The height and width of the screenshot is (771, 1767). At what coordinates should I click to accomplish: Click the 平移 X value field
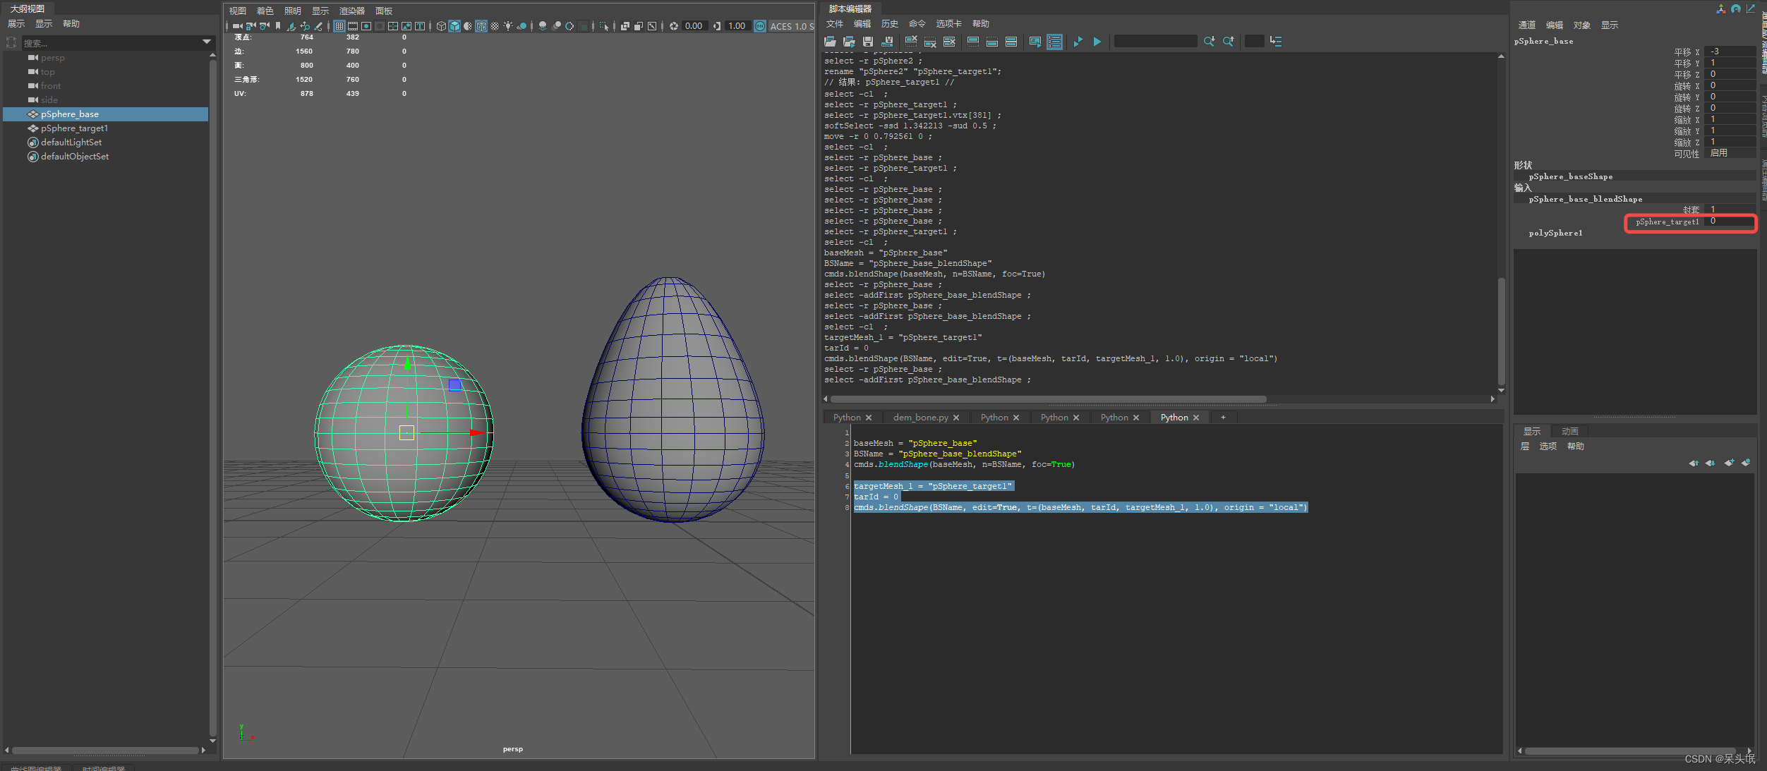pos(1729,51)
